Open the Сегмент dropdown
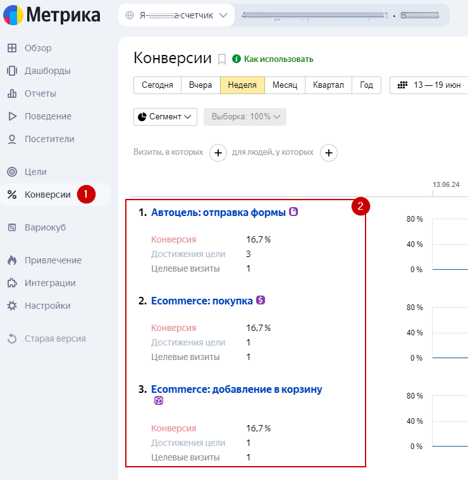The image size is (468, 480). coord(165,117)
